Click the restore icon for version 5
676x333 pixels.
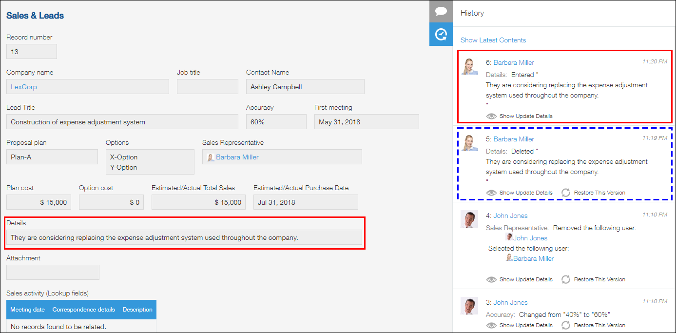[x=566, y=193]
